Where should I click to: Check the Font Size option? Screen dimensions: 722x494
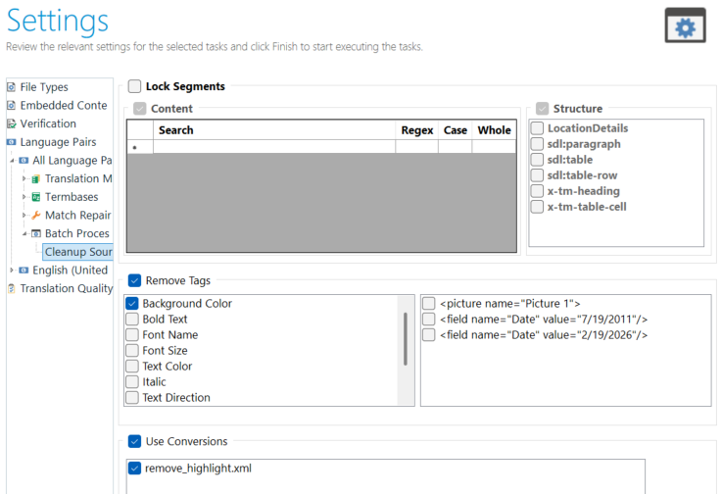pyautogui.click(x=132, y=351)
